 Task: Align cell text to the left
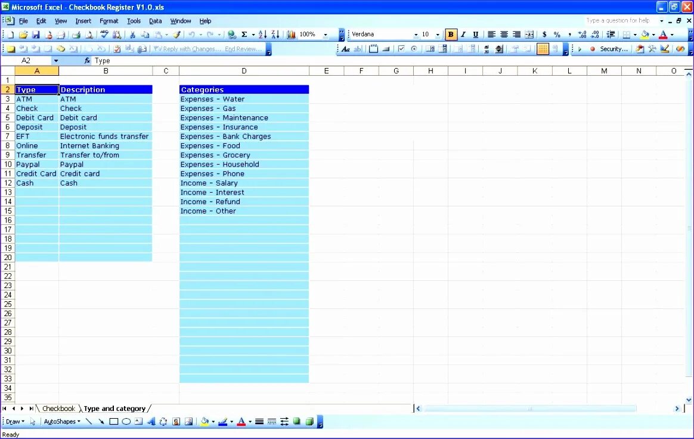click(x=491, y=35)
